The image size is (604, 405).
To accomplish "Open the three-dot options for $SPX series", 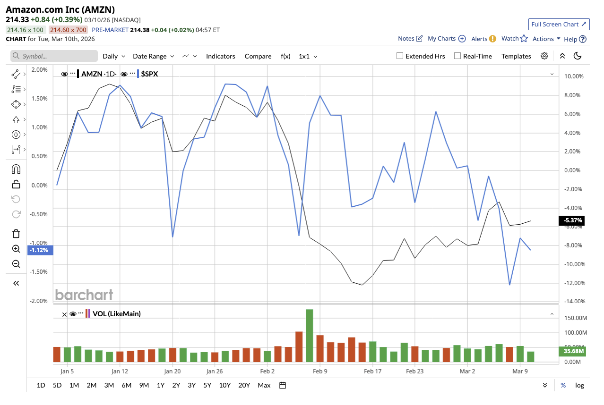I will coord(132,74).
